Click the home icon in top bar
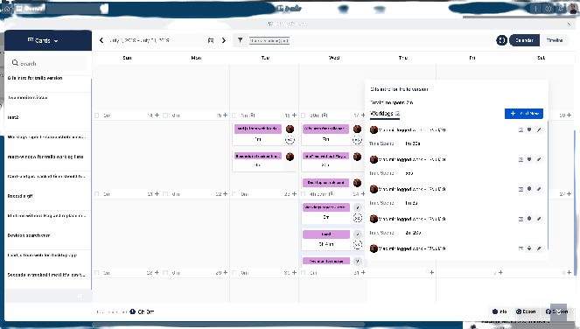 point(7,9)
